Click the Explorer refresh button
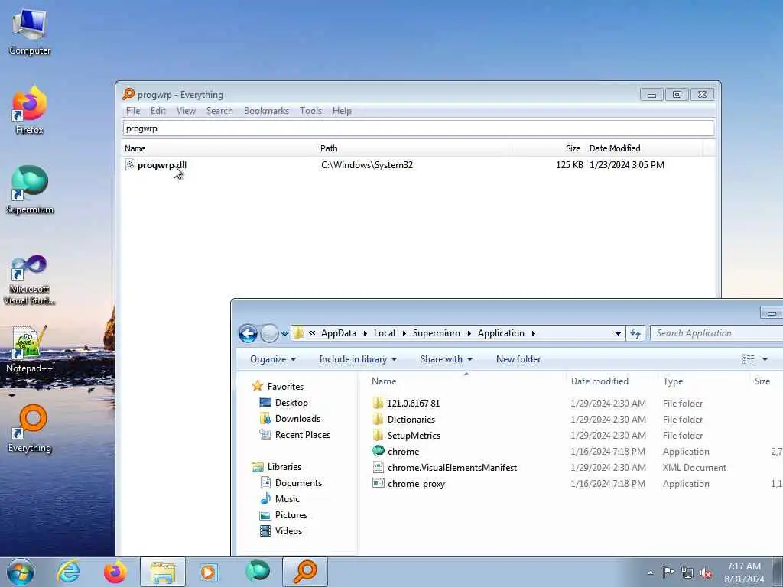 click(635, 333)
